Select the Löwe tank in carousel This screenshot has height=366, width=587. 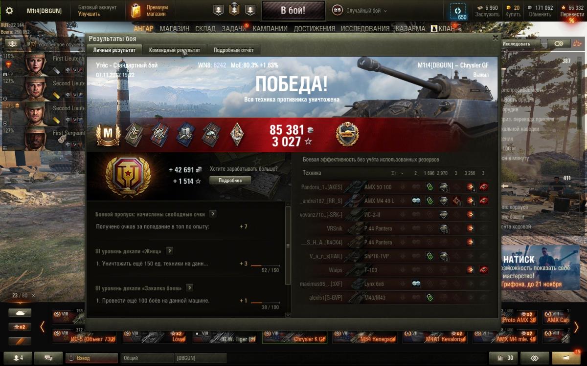click(x=155, y=336)
